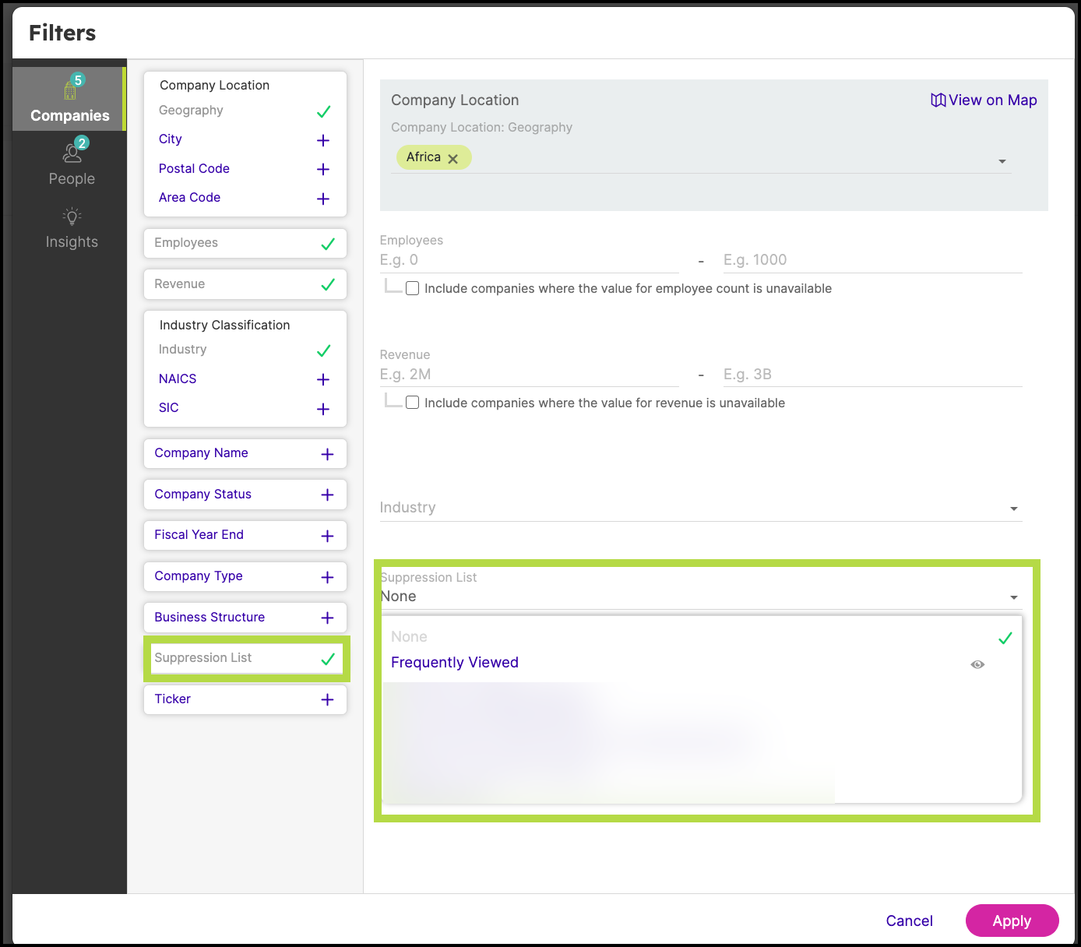Click the eye icon beside Frequently Viewed
The image size is (1081, 947).
977,664
